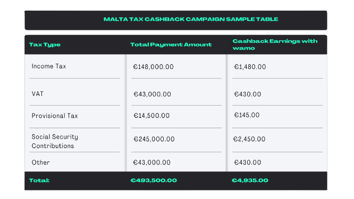The image size is (354, 199).
Task: Click the €2,450.00 cashback earnings cell
Action: point(249,139)
